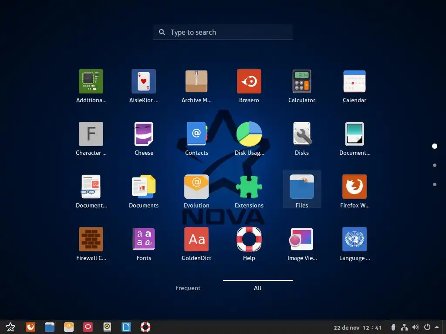Open Image Viewer
446x334 pixels.
(x=302, y=244)
